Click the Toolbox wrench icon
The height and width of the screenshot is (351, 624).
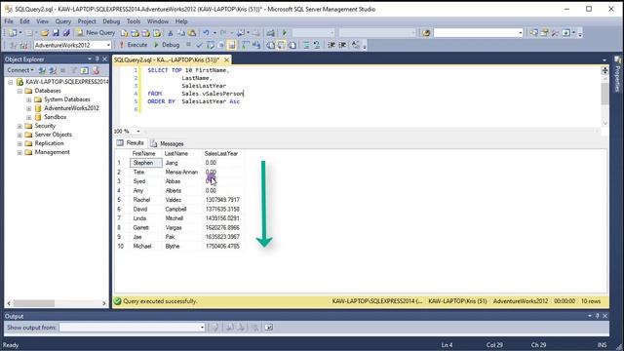point(555,32)
